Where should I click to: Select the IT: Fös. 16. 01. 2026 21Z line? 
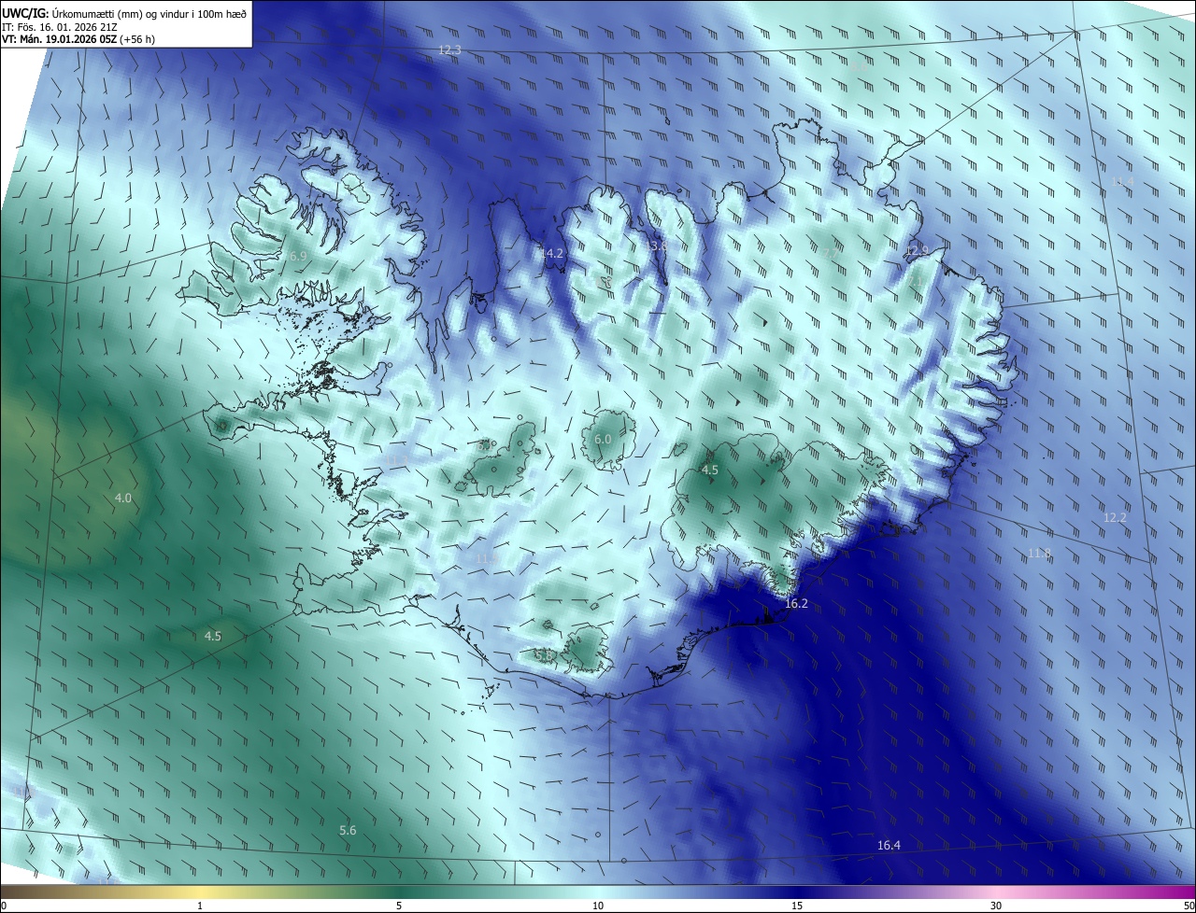pos(58,27)
